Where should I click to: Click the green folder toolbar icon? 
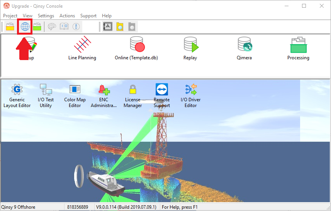[37, 27]
